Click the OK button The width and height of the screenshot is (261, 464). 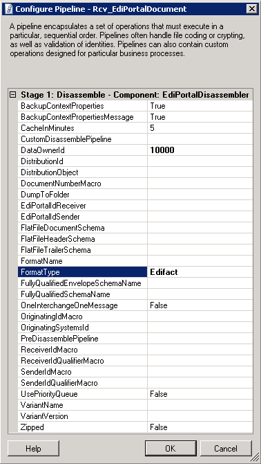pos(171,448)
